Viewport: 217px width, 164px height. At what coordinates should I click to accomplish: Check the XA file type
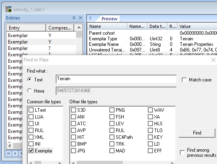(x=150, y=117)
